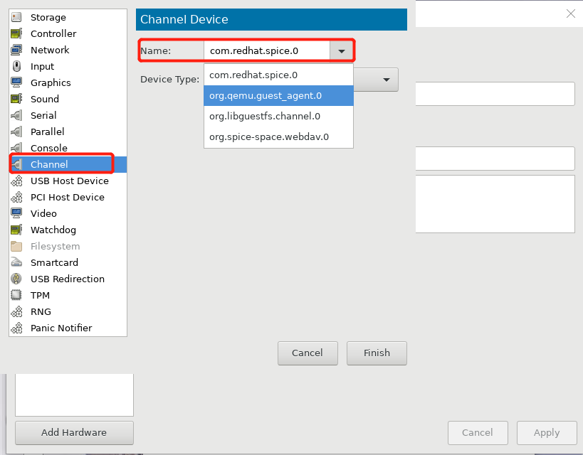
Task: Select the Console port icon
Action: (x=16, y=148)
